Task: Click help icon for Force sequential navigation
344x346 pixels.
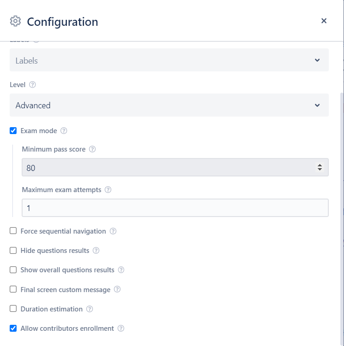Action: click(x=113, y=231)
